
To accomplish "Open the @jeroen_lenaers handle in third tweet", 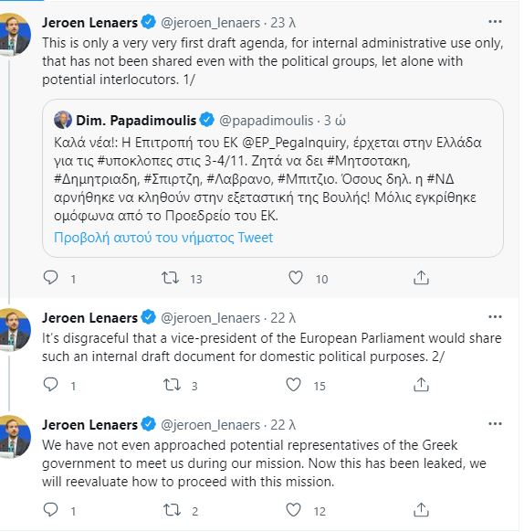I will pos(210,425).
